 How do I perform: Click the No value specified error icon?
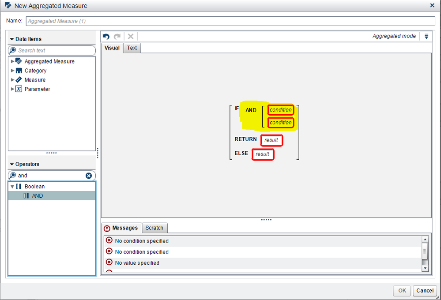[x=109, y=262]
